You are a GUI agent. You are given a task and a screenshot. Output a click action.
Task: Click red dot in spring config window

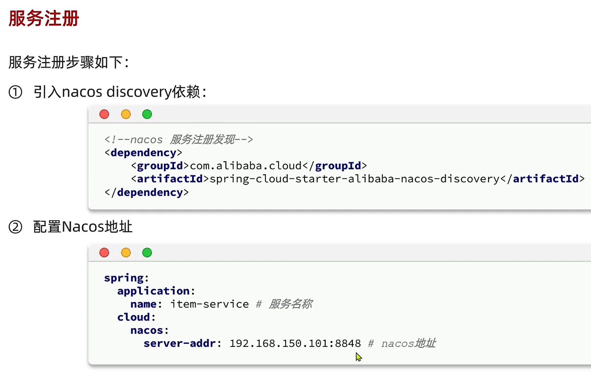(104, 253)
